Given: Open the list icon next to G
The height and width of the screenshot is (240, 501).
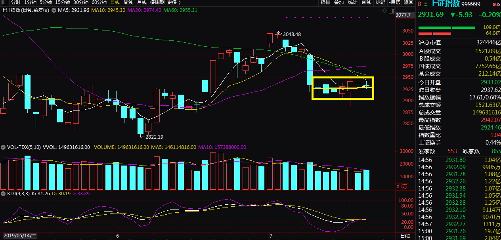Looking at the screenshot, I should tap(426, 4).
